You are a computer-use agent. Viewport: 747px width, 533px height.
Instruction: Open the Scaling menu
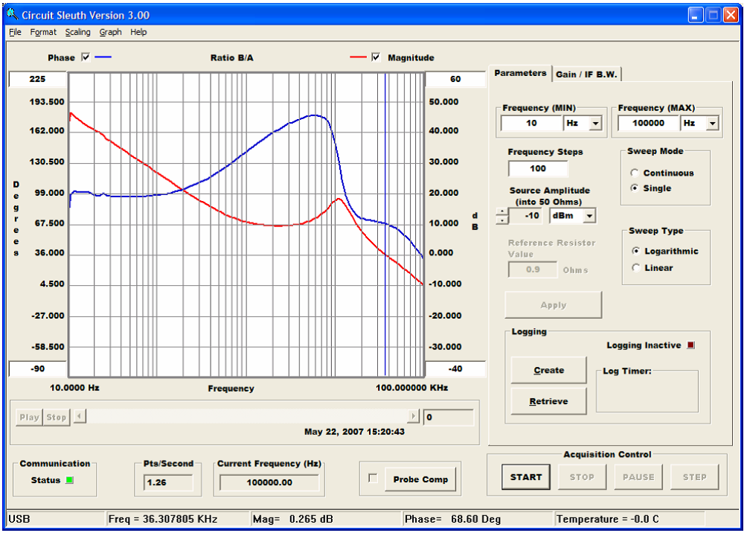[77, 32]
